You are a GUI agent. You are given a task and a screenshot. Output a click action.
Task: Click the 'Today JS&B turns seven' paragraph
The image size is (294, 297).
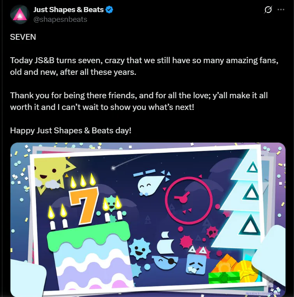[x=144, y=66]
